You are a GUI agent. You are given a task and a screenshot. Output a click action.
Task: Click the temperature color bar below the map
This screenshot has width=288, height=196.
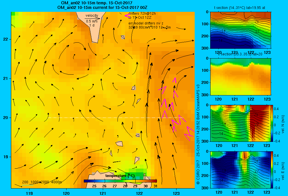(120, 181)
